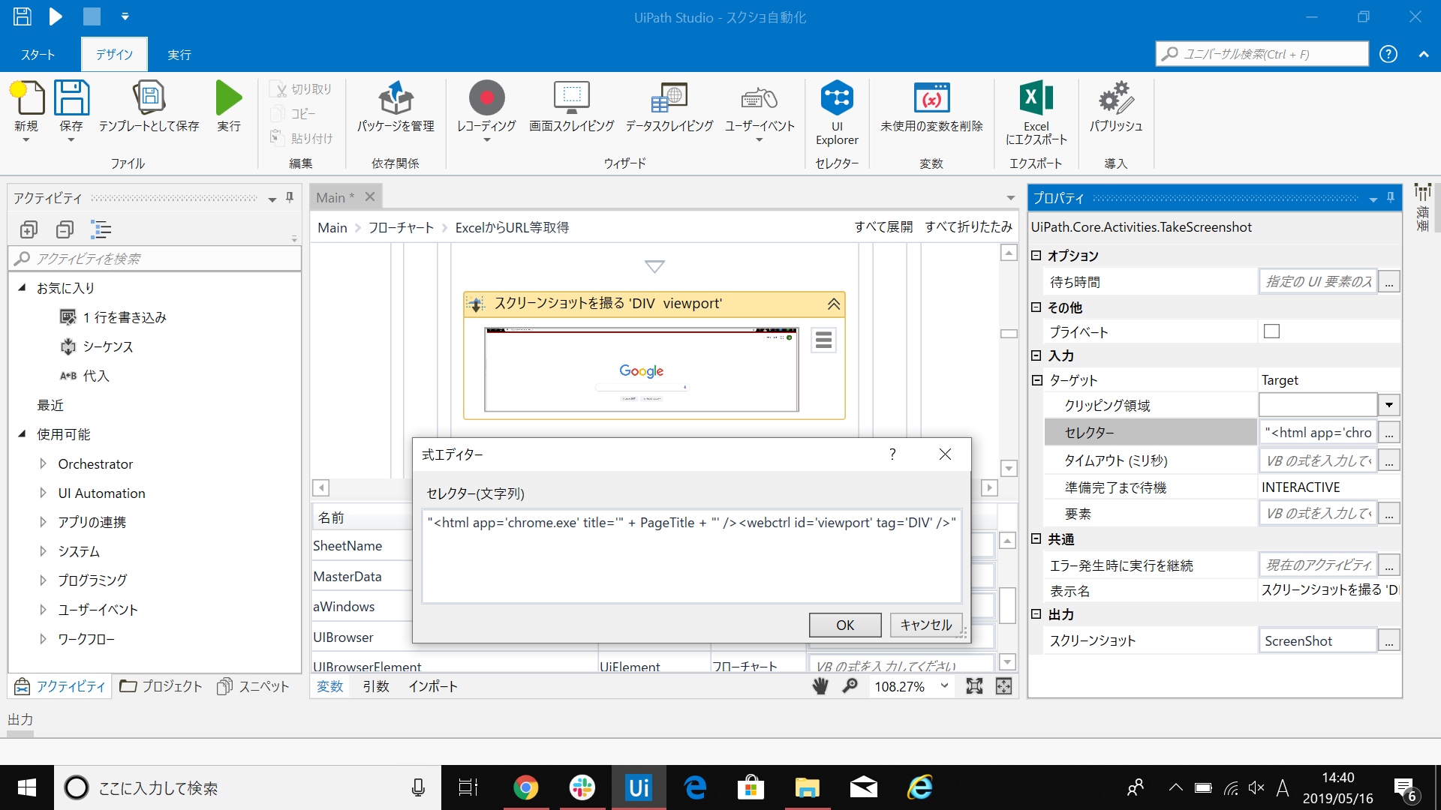Open UI Explorer from the ribbon

[x=837, y=98]
